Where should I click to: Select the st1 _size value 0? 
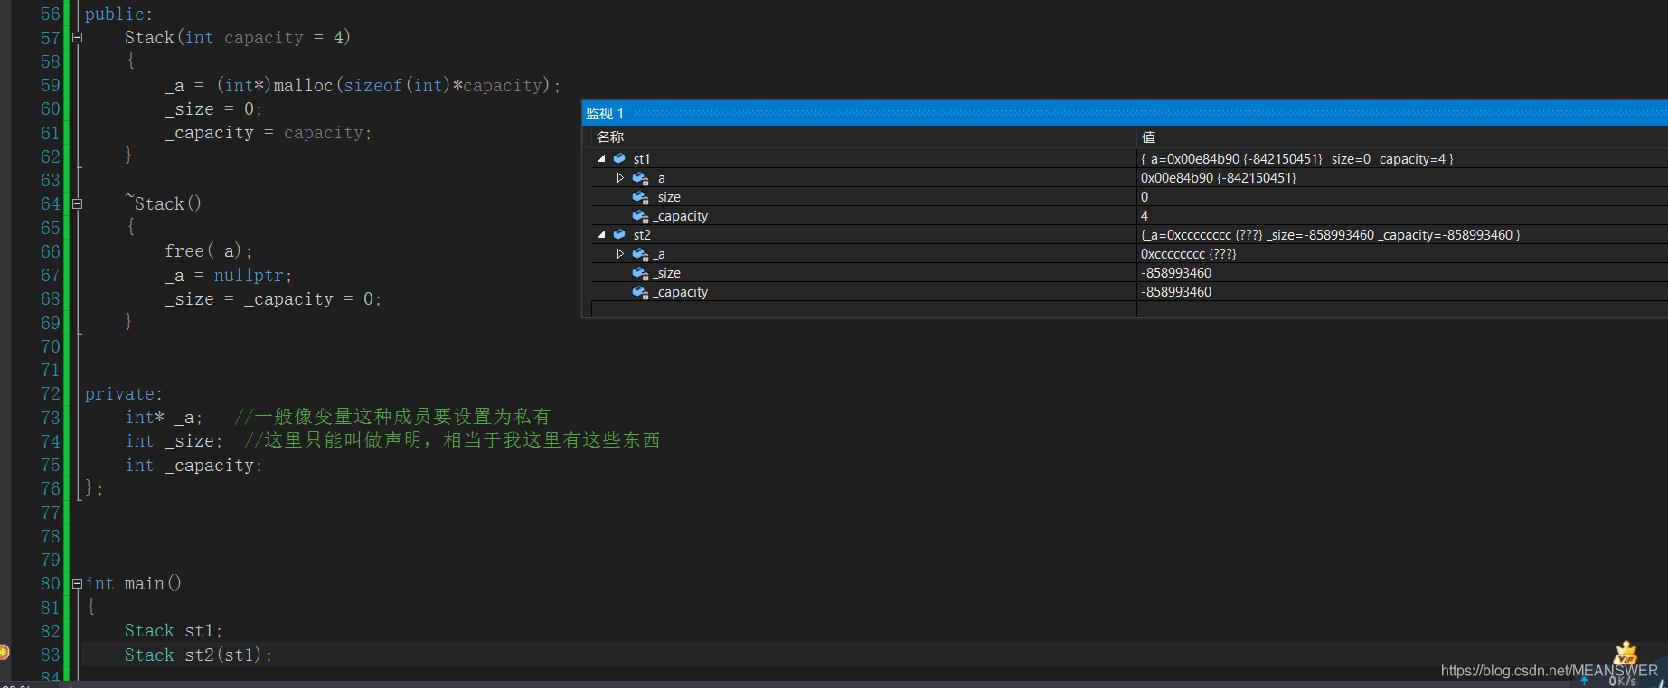1145,197
